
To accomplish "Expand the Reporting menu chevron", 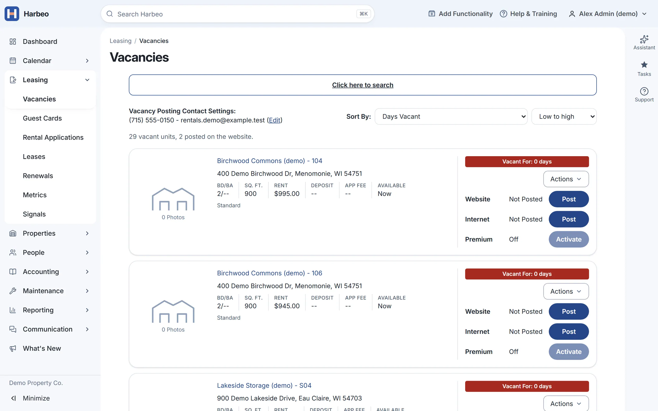I will coord(87,310).
